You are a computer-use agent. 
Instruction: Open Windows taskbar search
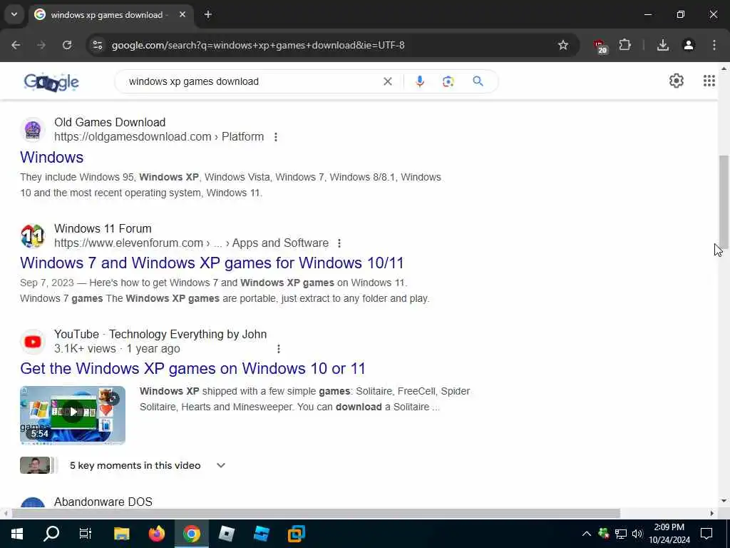pyautogui.click(x=51, y=534)
